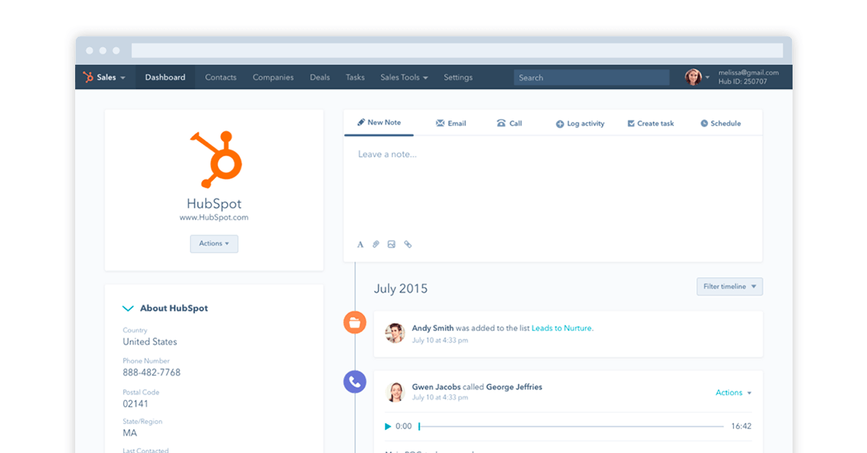The height and width of the screenshot is (453, 867).
Task: Insert a link using the link icon
Action: point(407,245)
